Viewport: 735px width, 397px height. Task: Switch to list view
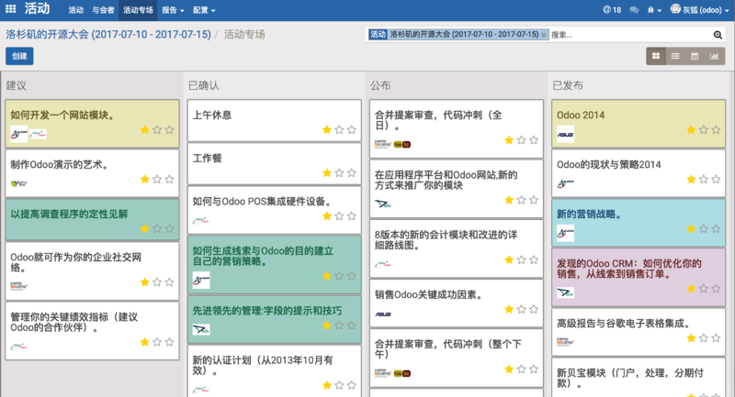tap(675, 56)
